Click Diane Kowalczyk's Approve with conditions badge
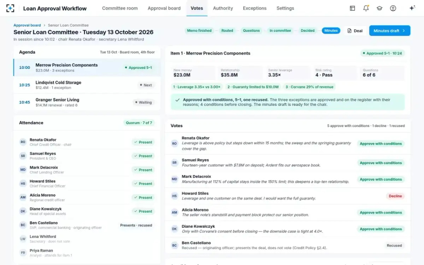Viewport: 424px width, 265px height. pos(381,229)
